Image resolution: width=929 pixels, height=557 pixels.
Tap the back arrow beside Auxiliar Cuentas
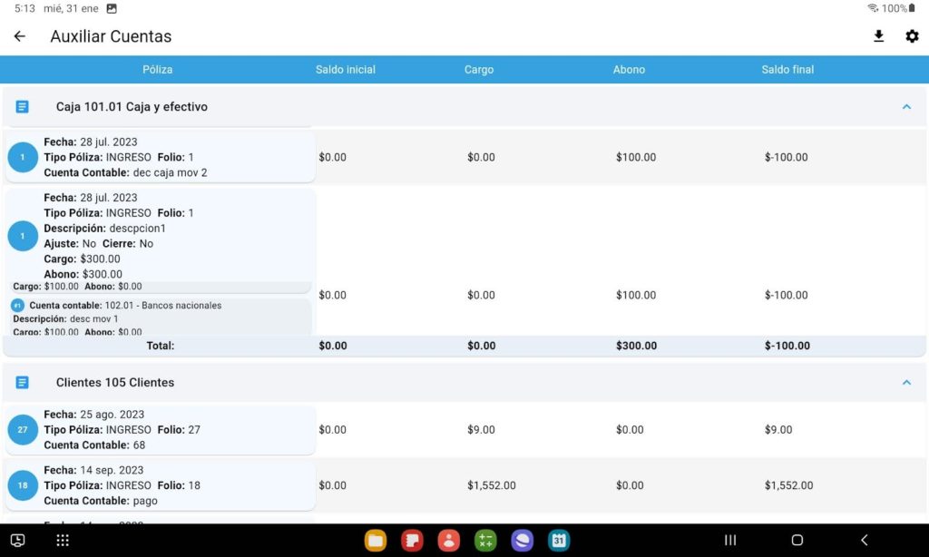coord(20,36)
